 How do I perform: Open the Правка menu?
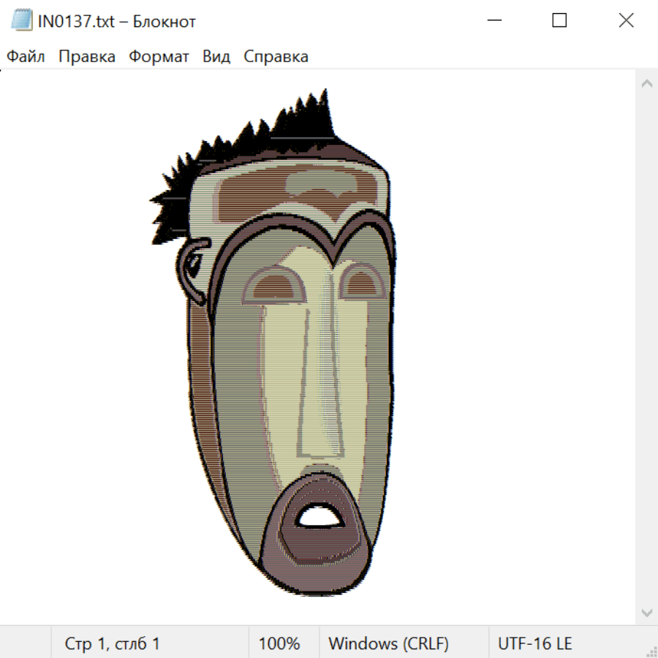tap(87, 57)
